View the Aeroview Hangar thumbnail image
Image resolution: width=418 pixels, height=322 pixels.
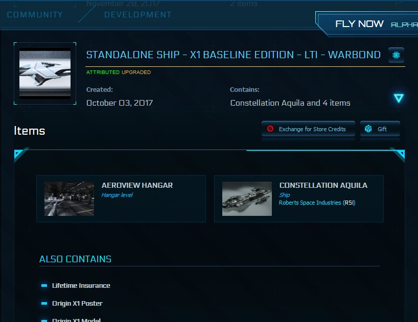click(69, 199)
